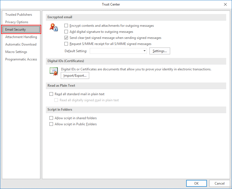Open the Trusted Publishers section

19,15
